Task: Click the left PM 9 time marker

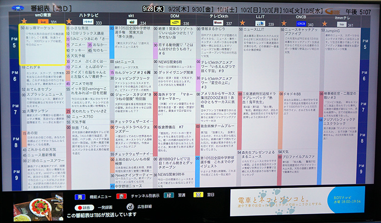Action: coord(16,175)
